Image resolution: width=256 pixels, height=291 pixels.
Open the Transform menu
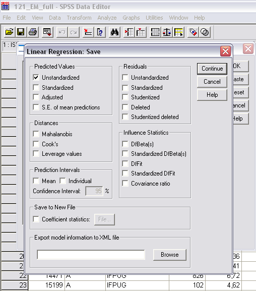tap(79, 18)
